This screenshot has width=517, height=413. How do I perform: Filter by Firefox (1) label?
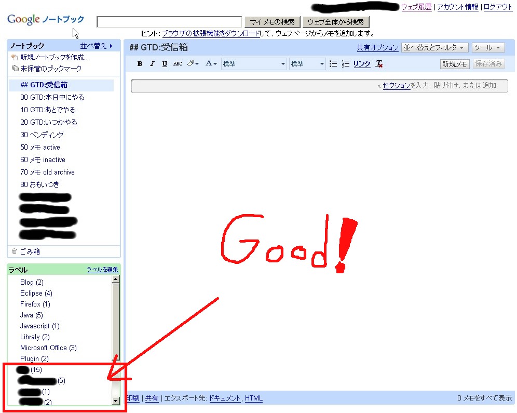[35, 304]
